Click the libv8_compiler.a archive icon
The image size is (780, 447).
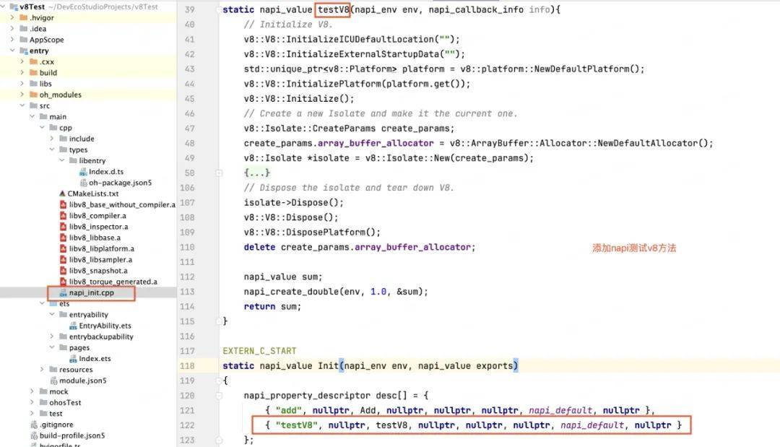point(63,215)
